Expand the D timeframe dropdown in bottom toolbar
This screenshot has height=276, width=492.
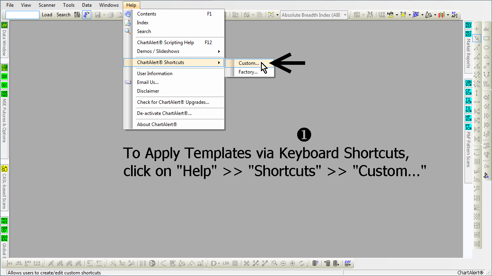click(x=220, y=263)
